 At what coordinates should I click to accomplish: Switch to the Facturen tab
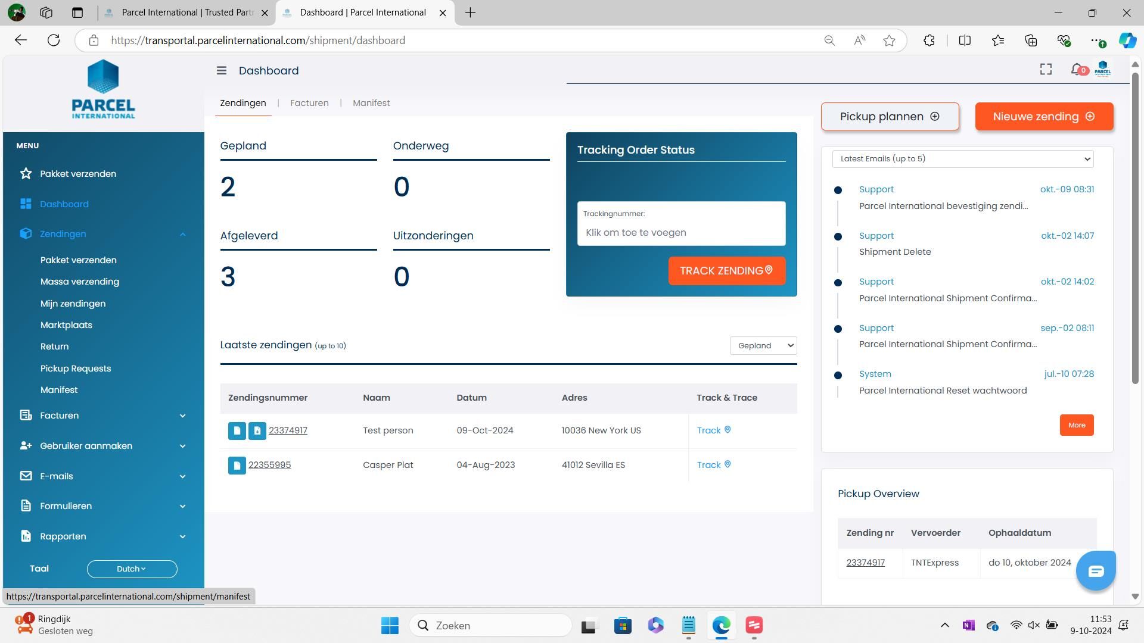309,103
